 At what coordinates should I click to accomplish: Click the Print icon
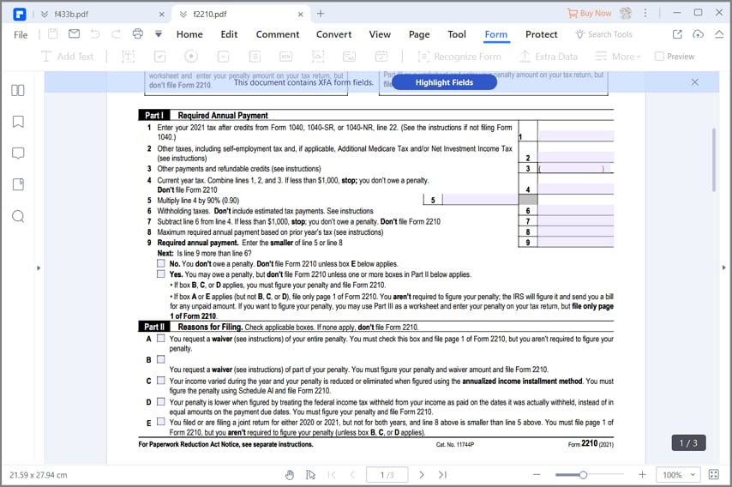[x=137, y=33]
